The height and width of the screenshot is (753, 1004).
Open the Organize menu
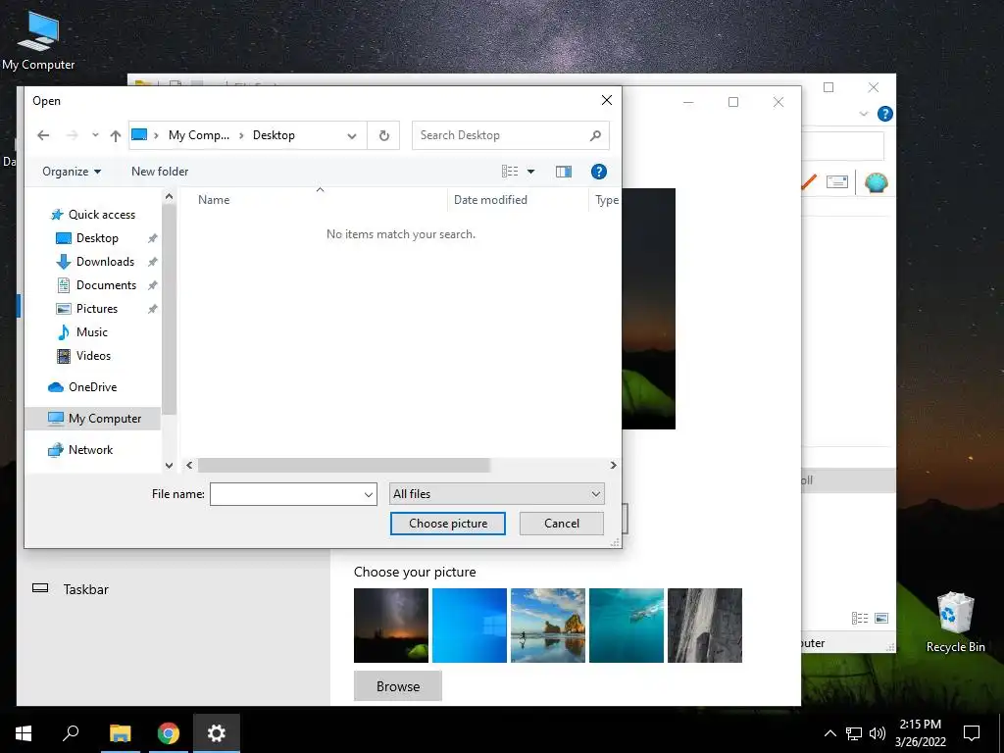(71, 171)
